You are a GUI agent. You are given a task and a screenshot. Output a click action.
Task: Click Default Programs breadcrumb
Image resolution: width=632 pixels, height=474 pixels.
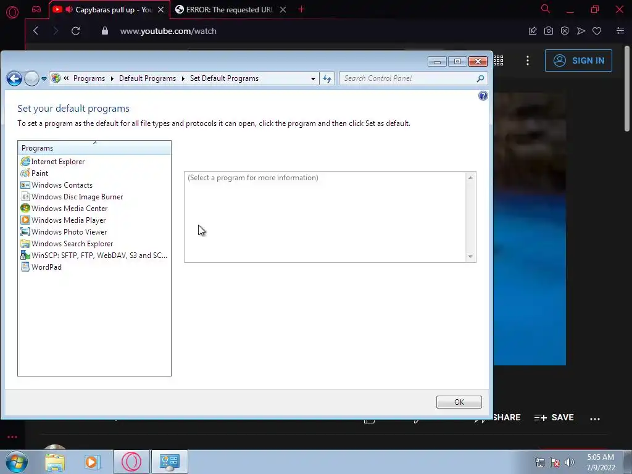pyautogui.click(x=148, y=78)
